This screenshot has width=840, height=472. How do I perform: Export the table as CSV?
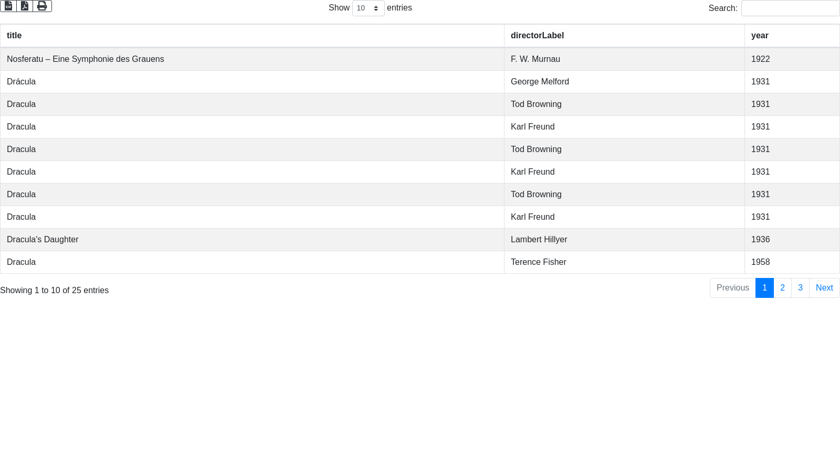click(8, 6)
